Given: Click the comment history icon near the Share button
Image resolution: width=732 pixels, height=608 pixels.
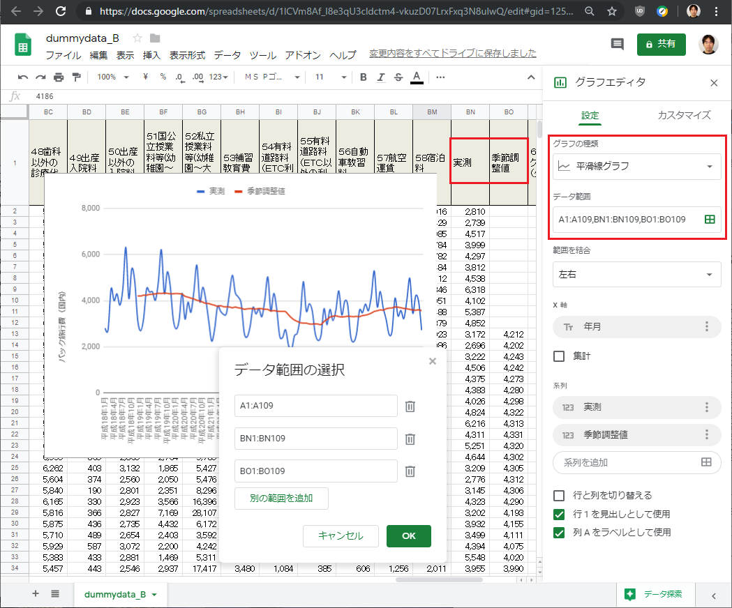Looking at the screenshot, I should pyautogui.click(x=617, y=44).
